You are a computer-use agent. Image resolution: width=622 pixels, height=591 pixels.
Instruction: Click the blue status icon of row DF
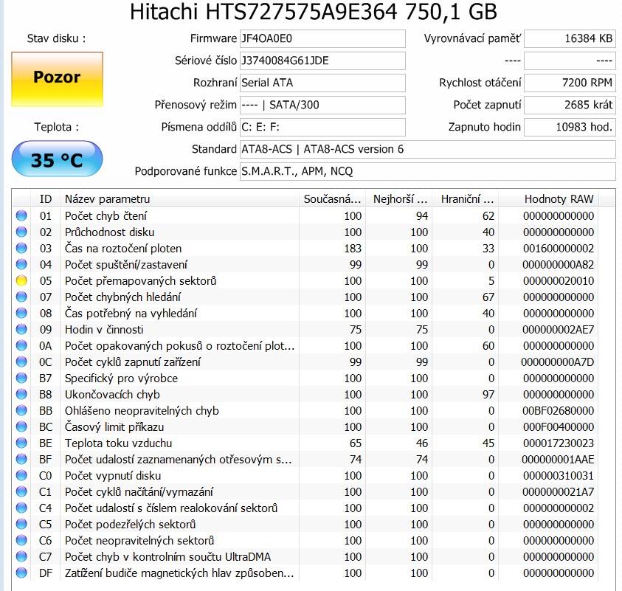(21, 573)
